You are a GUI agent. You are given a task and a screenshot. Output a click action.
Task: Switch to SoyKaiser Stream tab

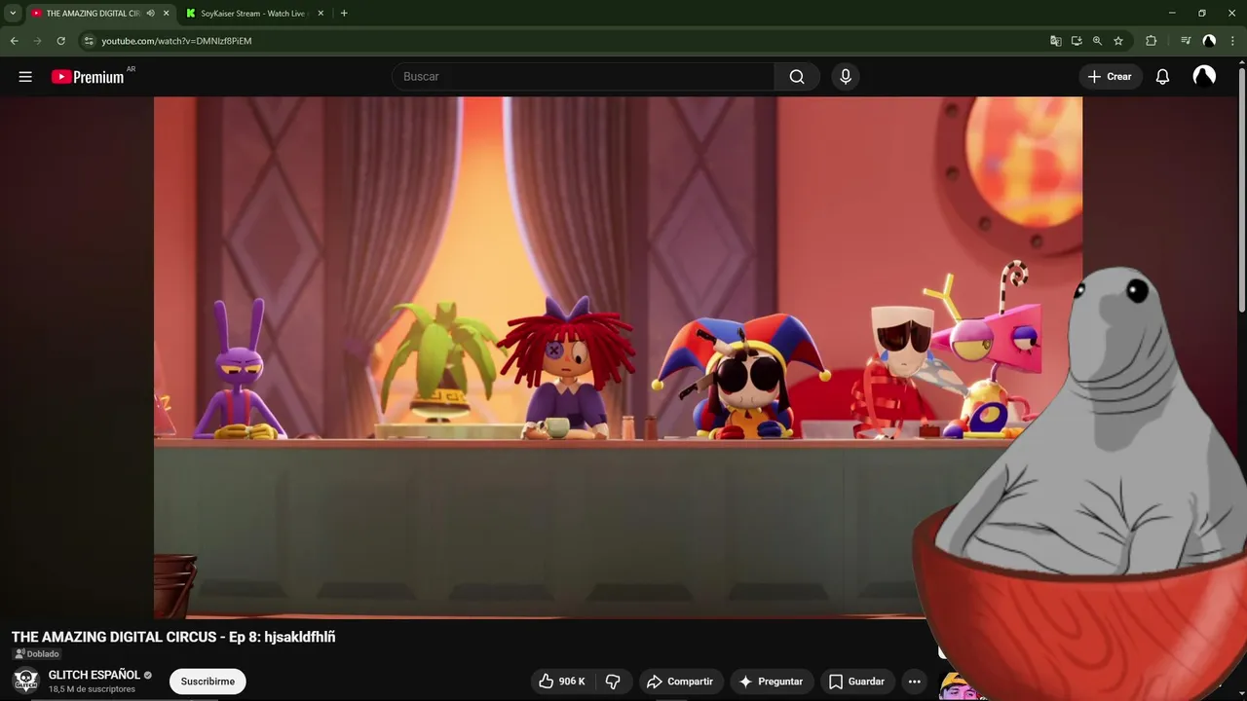pyautogui.click(x=254, y=14)
